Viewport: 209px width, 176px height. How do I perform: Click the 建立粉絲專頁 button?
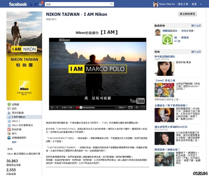[187, 14]
